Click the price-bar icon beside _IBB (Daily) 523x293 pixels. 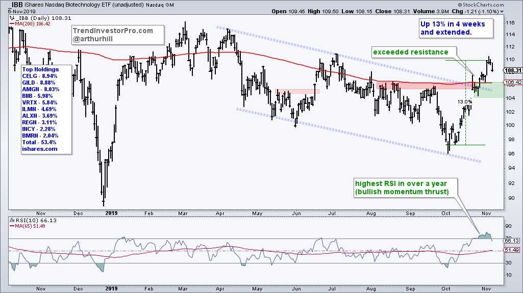12,18
